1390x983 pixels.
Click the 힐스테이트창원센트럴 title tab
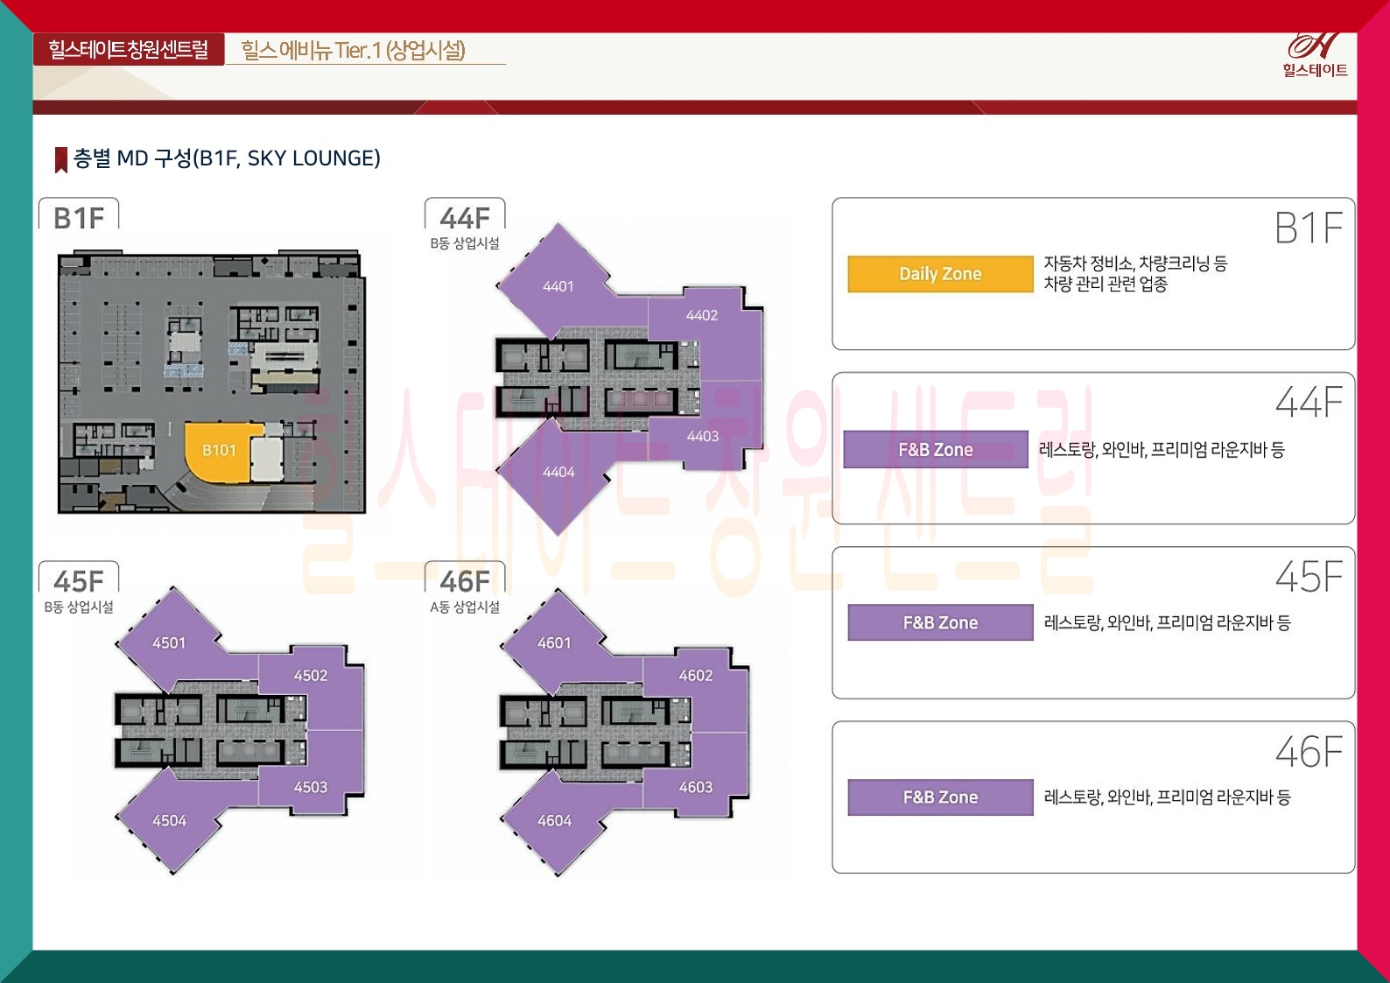pyautogui.click(x=129, y=49)
